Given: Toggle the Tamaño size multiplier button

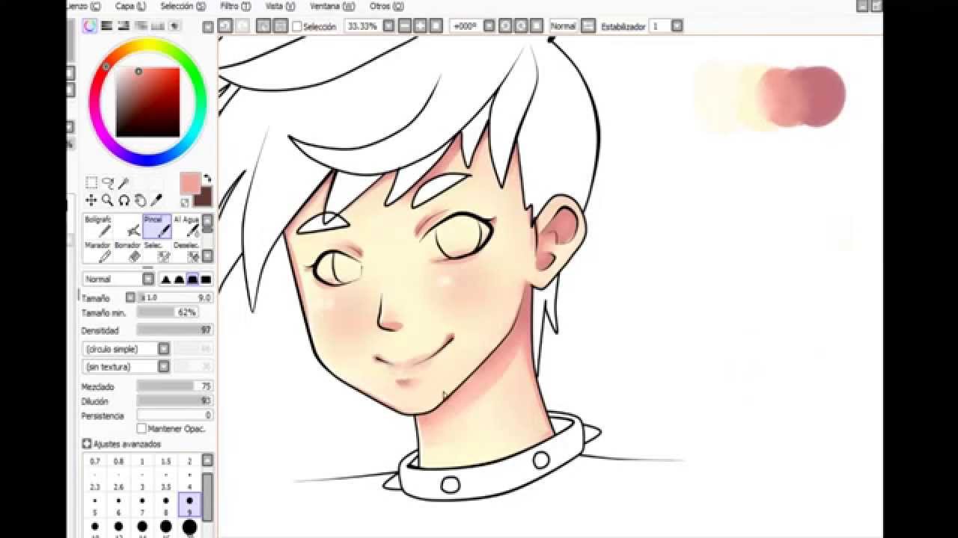Looking at the screenshot, I should pos(130,297).
